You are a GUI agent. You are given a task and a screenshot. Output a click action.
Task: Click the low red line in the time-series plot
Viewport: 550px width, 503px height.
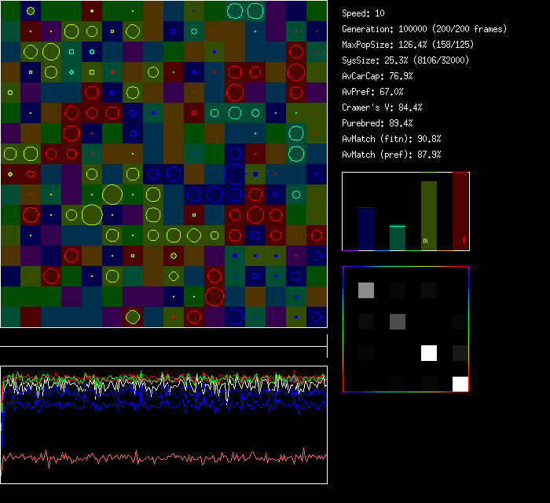157,457
